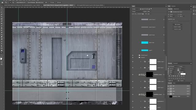
Task: Select the Crop tool
Action: (x=2, y=17)
